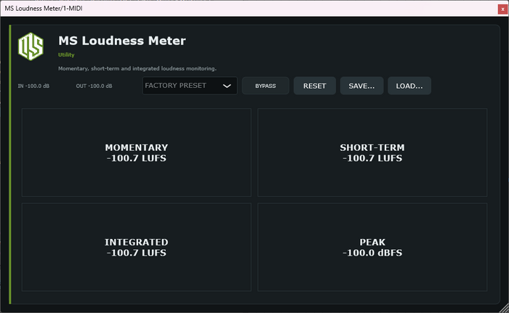Click the loudness monitoring description text
The width and height of the screenshot is (509, 313).
click(x=137, y=68)
